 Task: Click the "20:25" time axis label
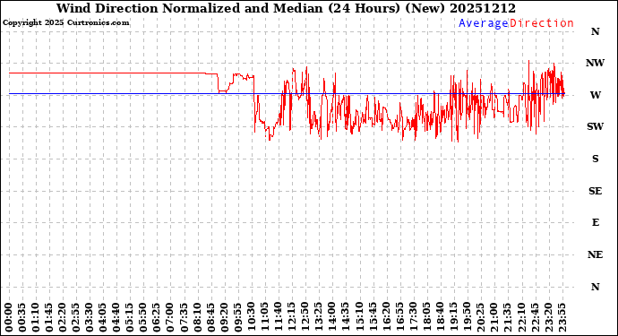click(x=480, y=317)
